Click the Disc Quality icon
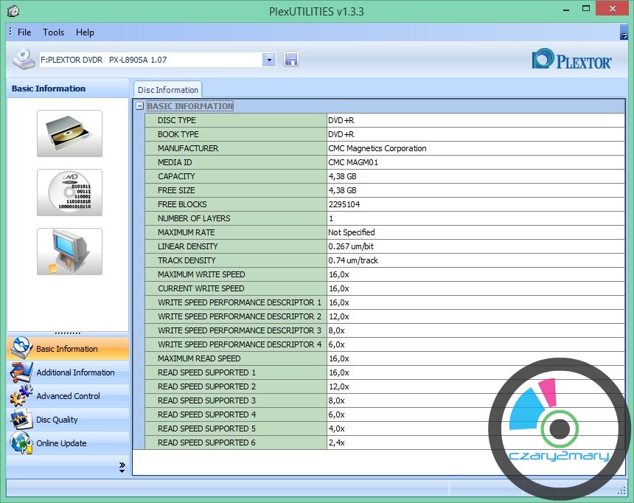 click(x=21, y=420)
